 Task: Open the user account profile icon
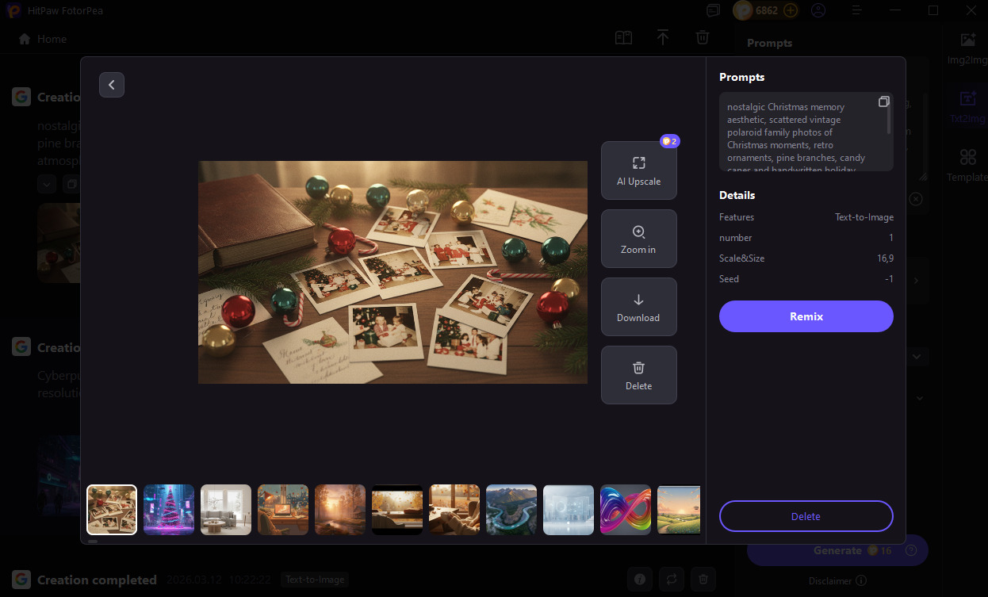(x=818, y=11)
